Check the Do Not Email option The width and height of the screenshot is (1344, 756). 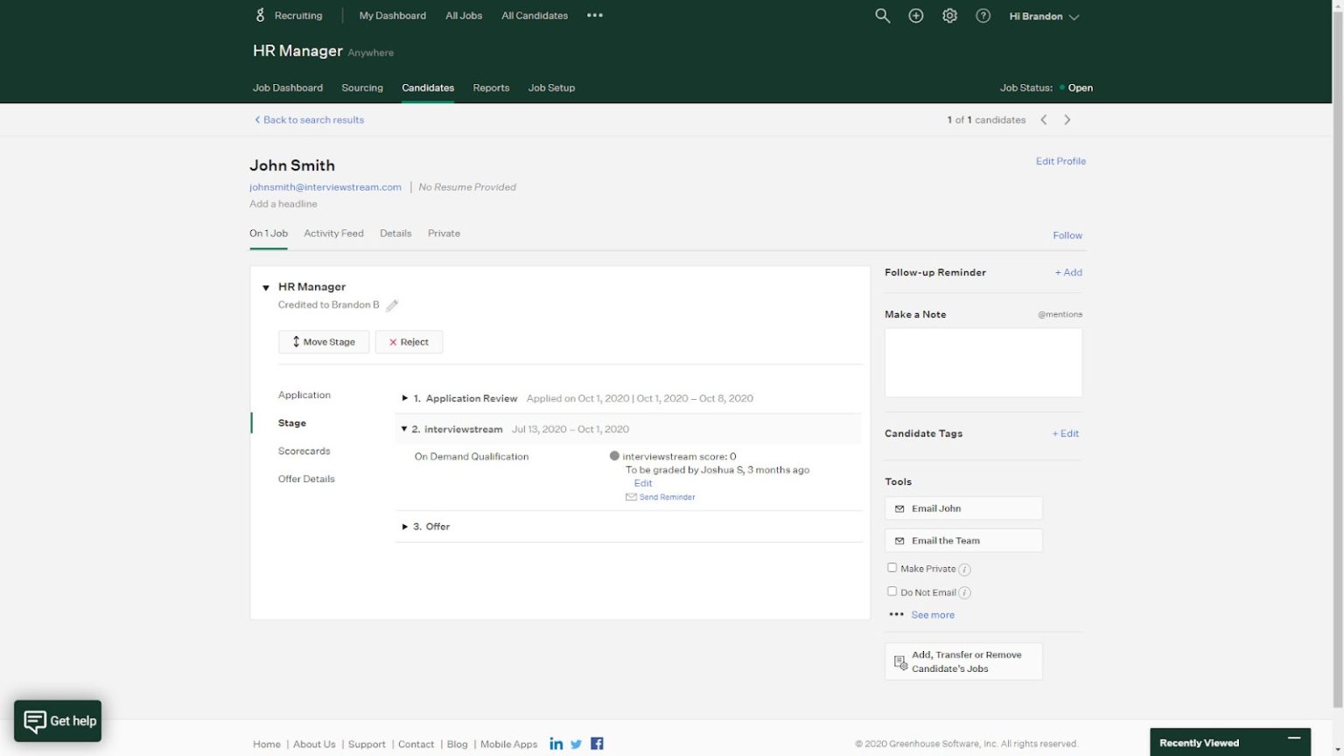(892, 591)
